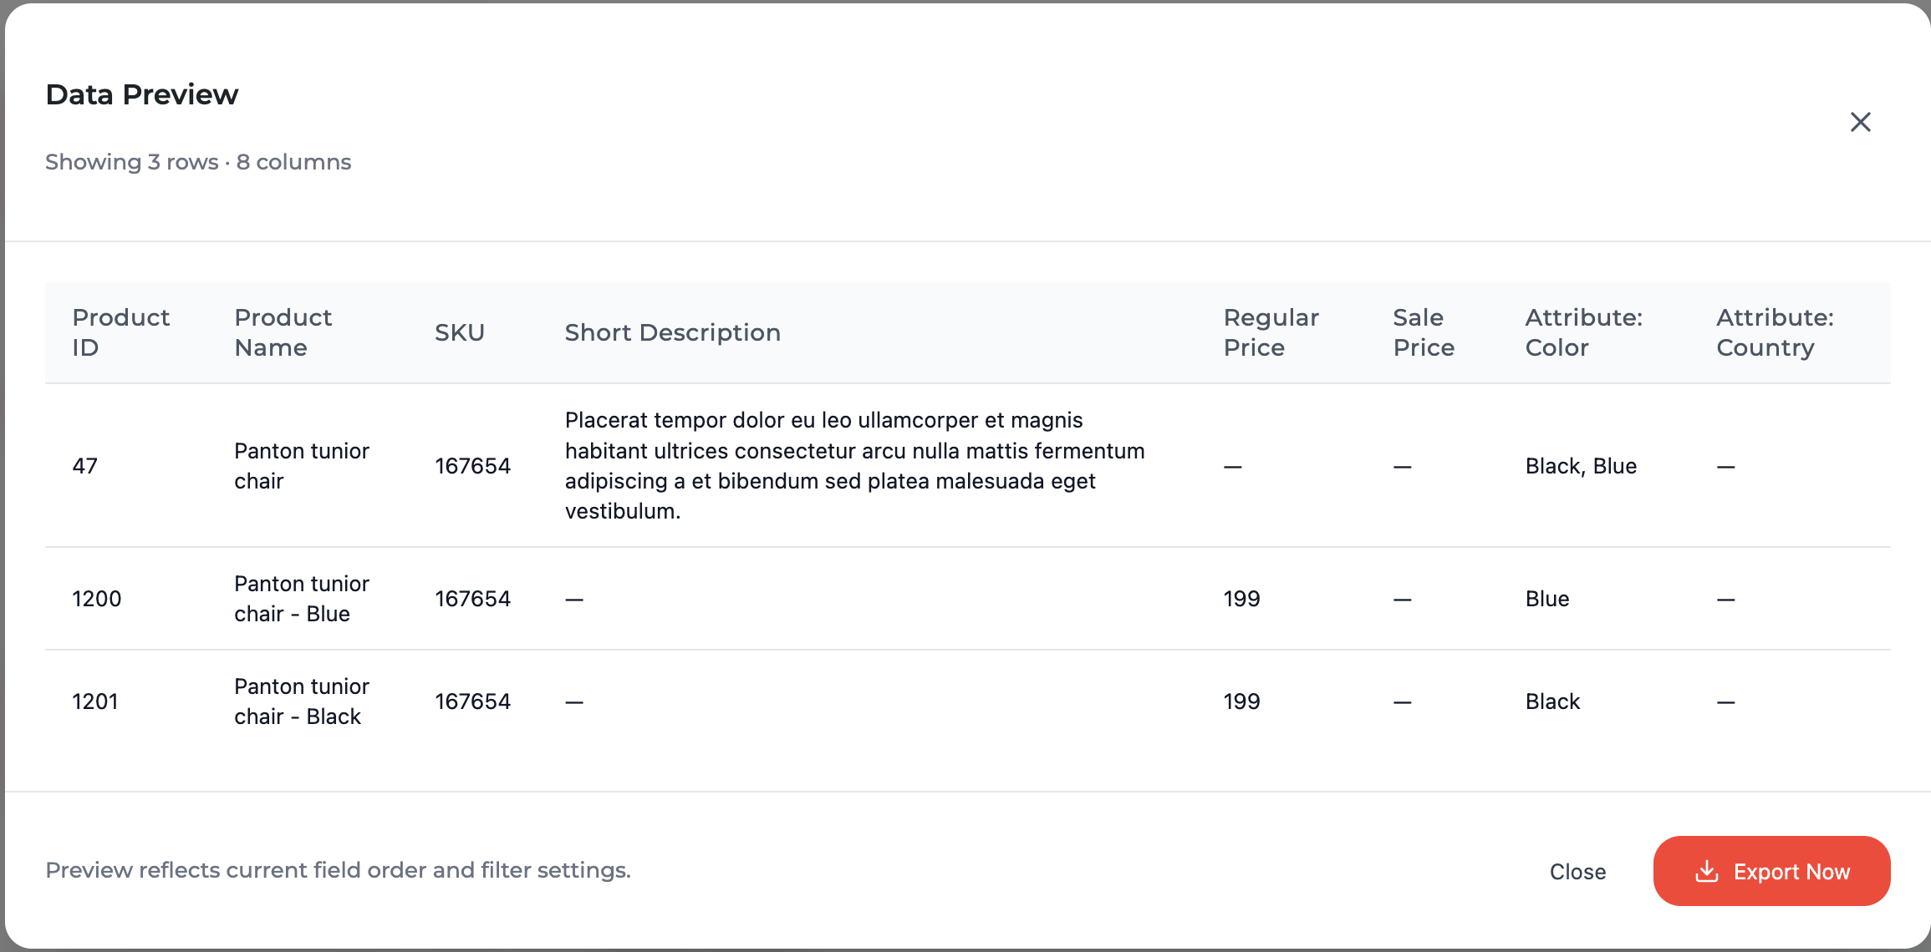Click the Close text button
1931x952 pixels.
pos(1577,872)
